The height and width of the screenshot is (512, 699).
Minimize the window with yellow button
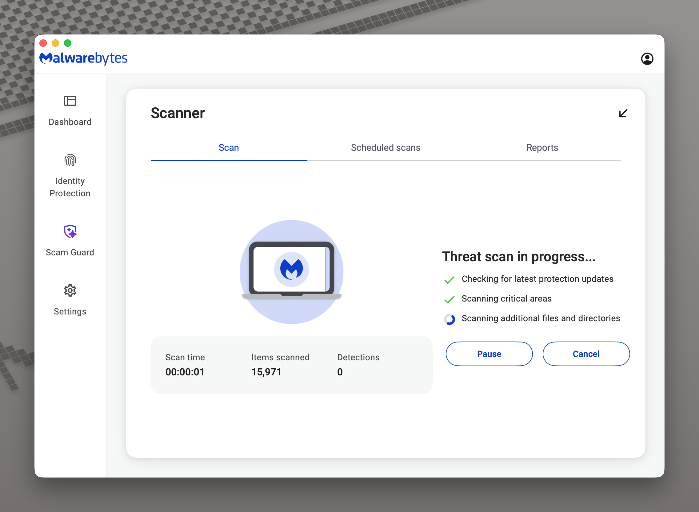[55, 43]
